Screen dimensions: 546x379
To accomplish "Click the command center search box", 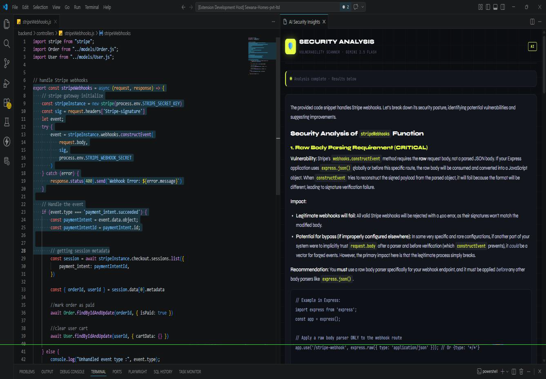I will pos(268,7).
